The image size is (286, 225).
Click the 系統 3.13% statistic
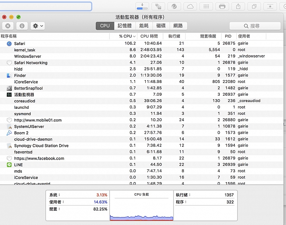click(78, 195)
